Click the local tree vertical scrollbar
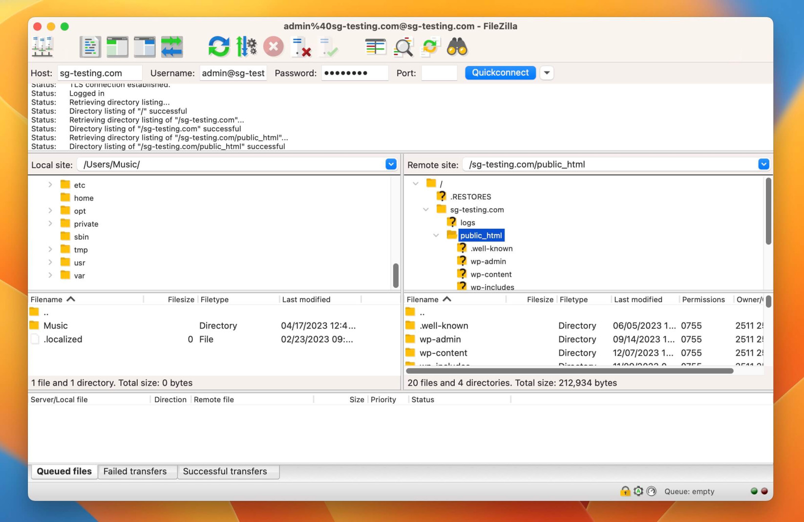The height and width of the screenshot is (522, 804). tap(396, 276)
